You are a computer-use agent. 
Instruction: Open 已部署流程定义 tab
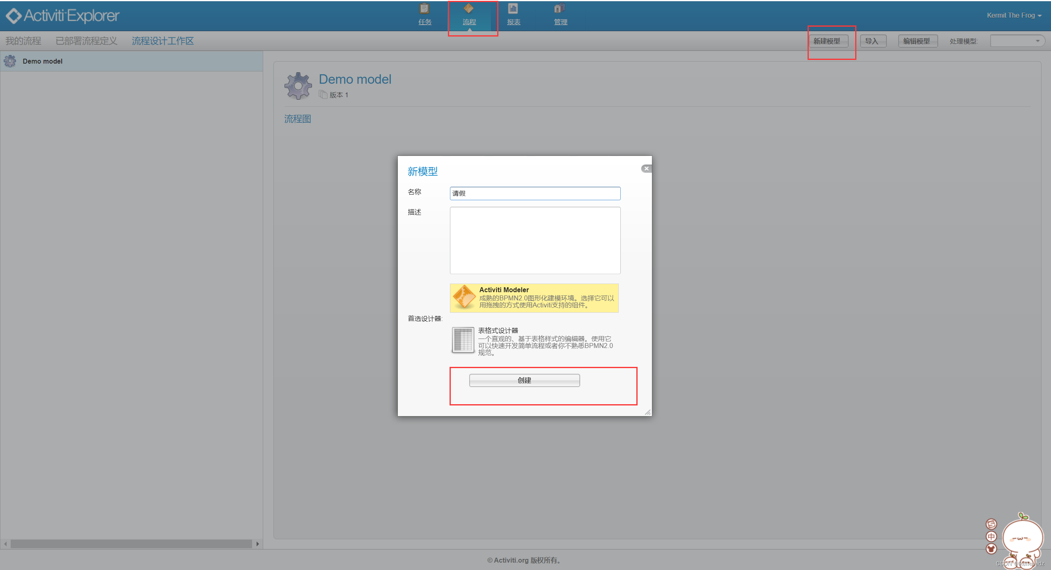click(86, 41)
